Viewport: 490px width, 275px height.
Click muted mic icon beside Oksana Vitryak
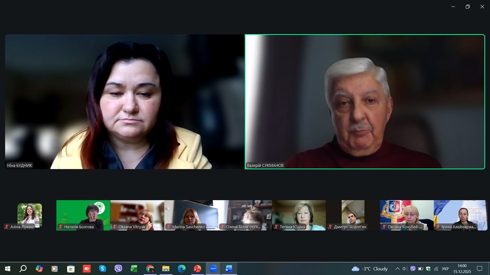click(x=115, y=227)
